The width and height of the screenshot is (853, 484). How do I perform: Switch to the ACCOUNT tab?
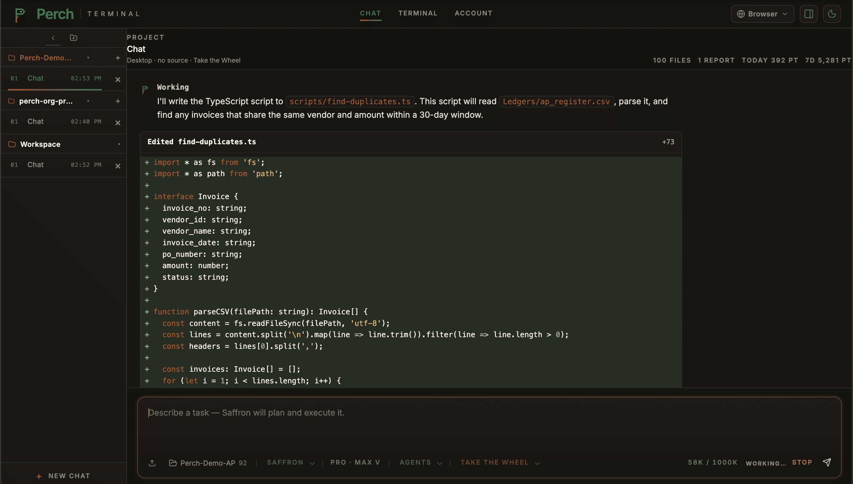473,13
